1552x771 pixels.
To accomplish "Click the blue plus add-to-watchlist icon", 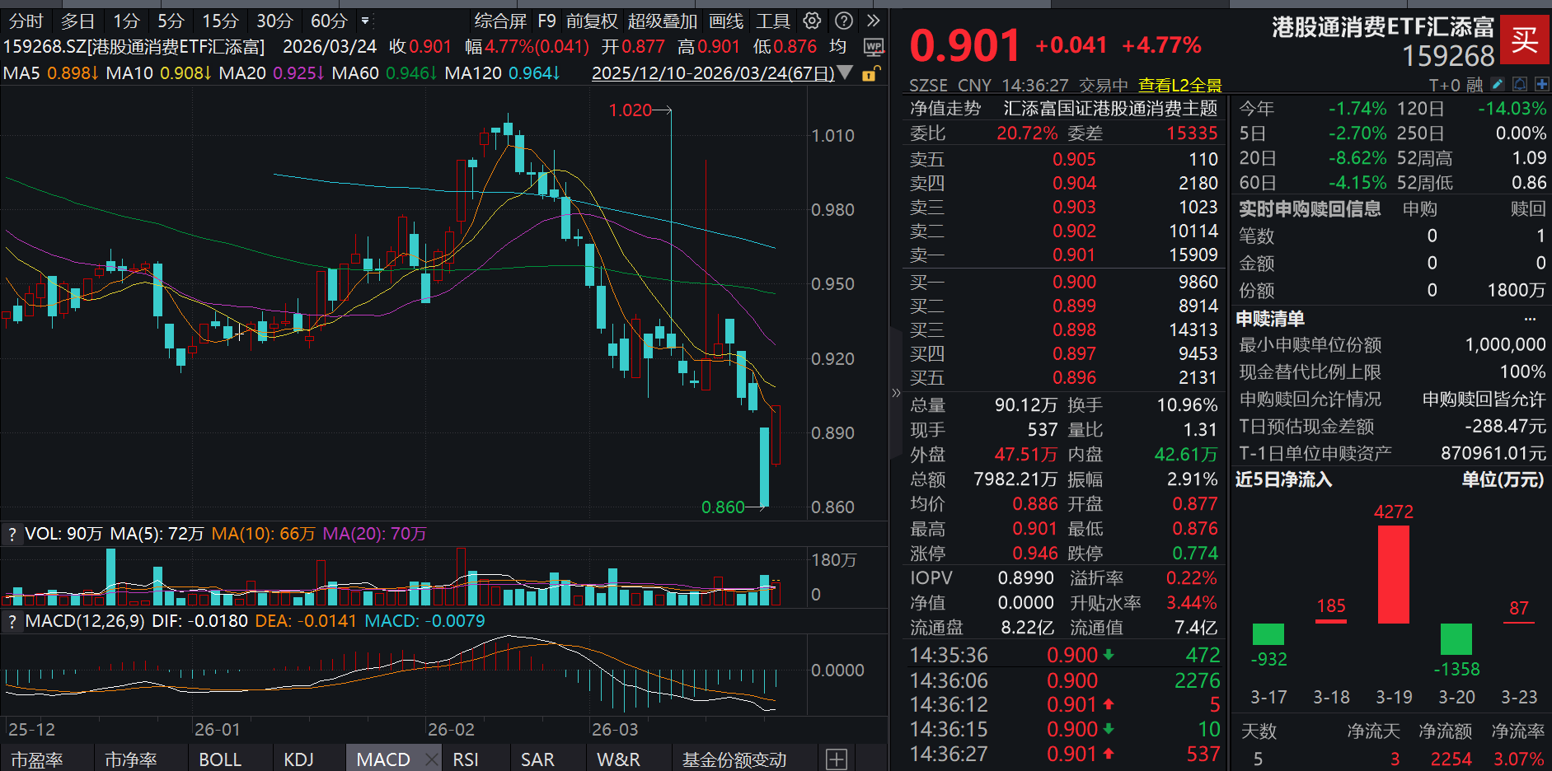I will tap(1541, 84).
